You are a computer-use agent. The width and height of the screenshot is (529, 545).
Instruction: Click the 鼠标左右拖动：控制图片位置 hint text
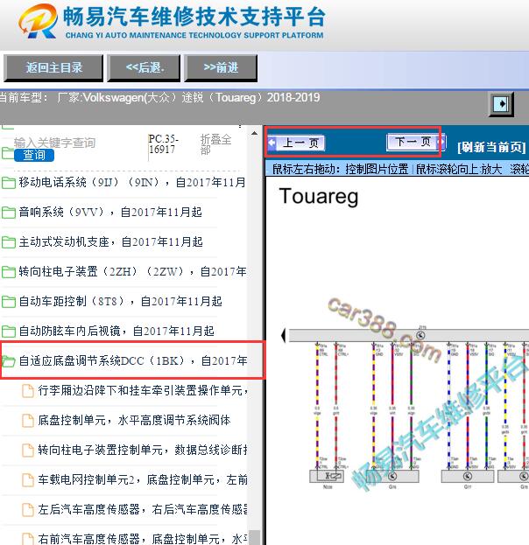[x=340, y=169]
